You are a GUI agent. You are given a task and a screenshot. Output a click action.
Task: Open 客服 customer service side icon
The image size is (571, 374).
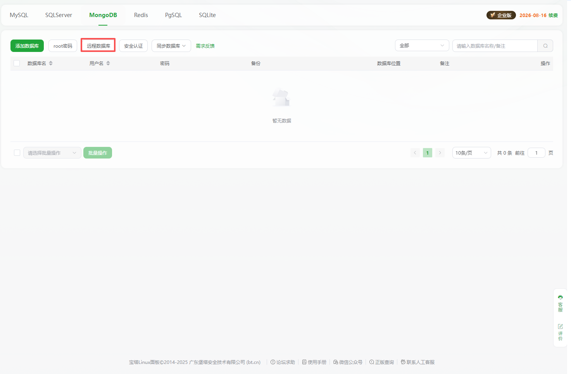[x=560, y=303]
